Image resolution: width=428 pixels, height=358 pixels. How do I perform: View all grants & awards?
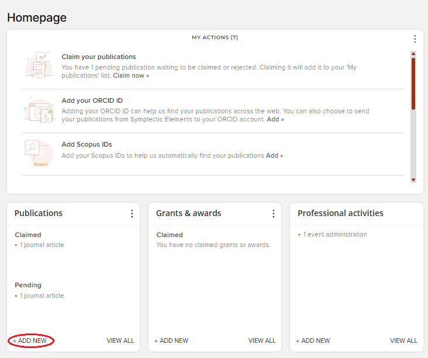click(x=262, y=340)
